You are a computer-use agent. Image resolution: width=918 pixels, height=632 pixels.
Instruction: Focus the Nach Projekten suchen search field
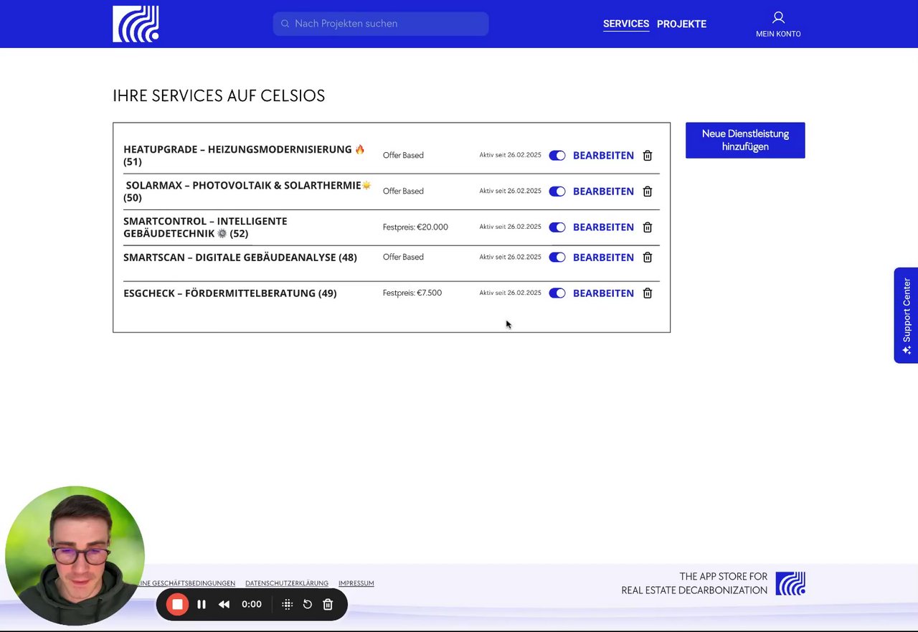click(x=381, y=24)
